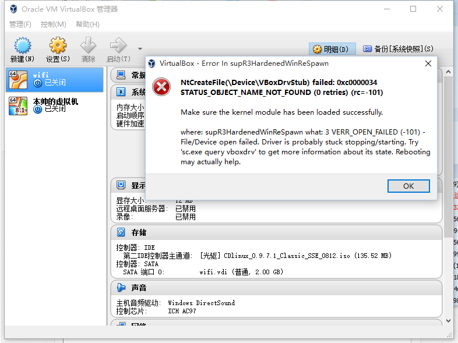Viewport: 458px width, 343px height.
Task: Click the Discard (清除) arrow icon
Action: [88, 45]
